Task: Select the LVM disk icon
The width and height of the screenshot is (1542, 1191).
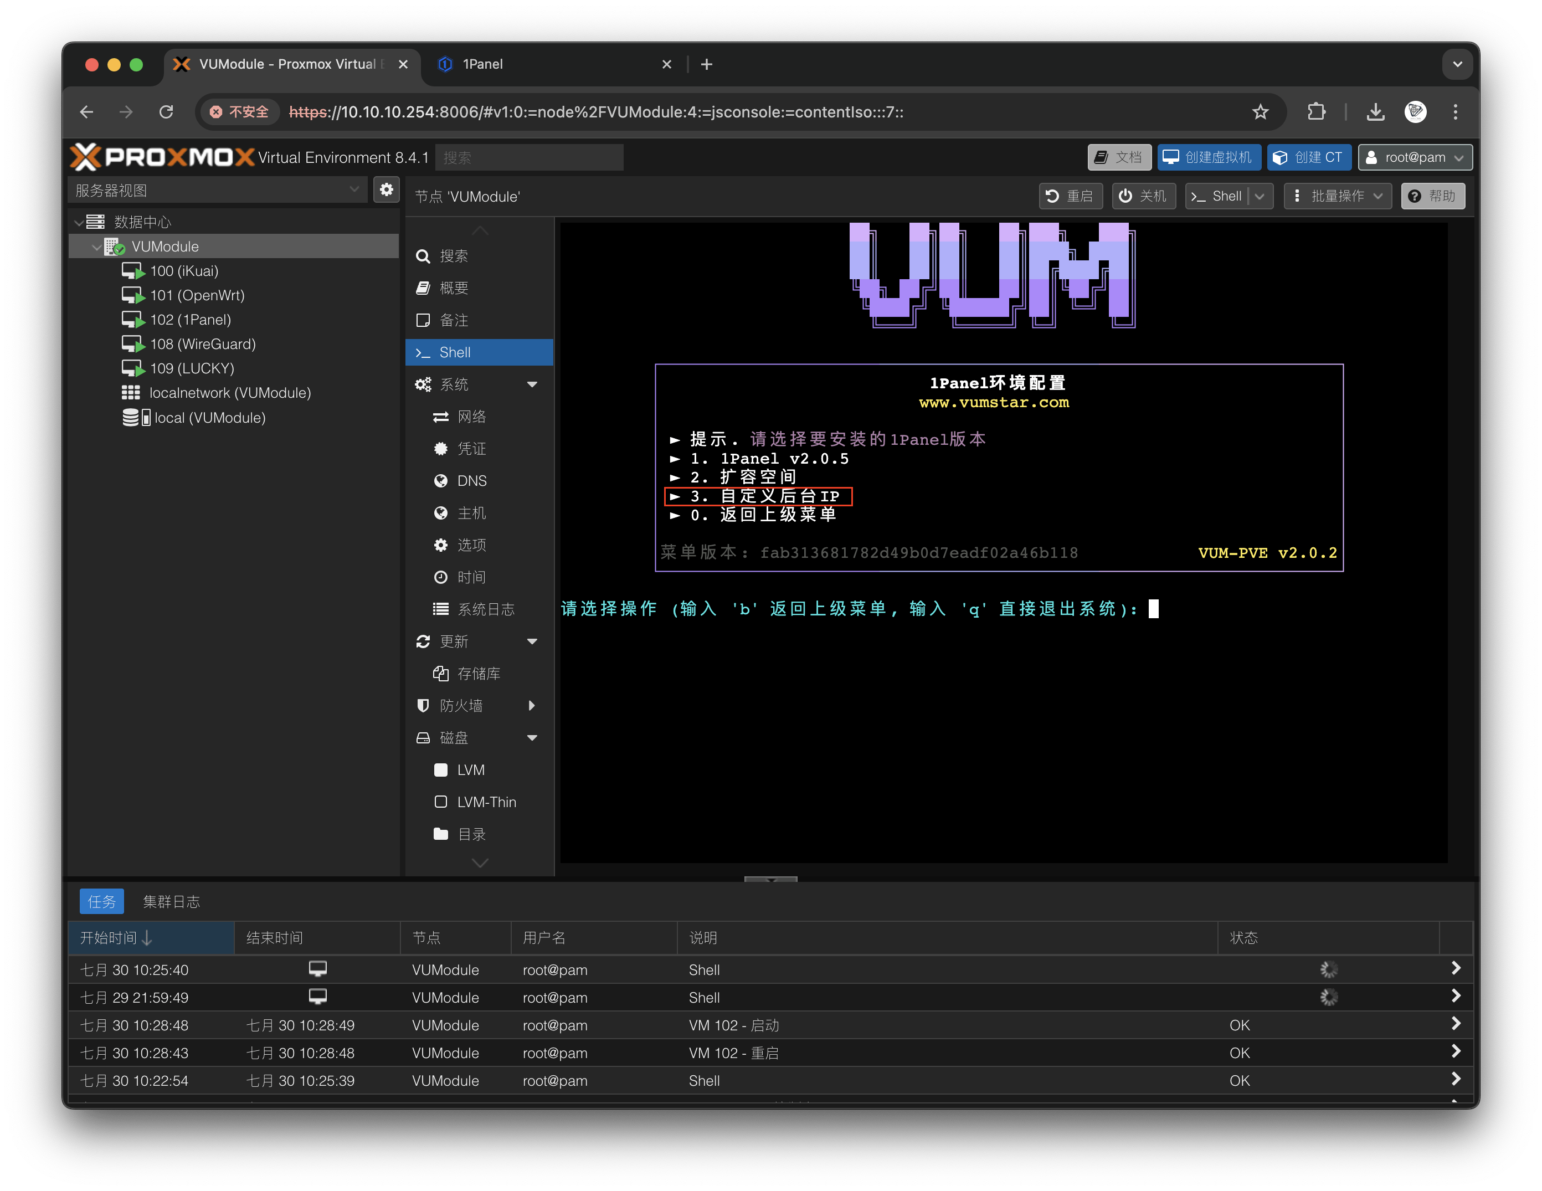Action: click(x=441, y=769)
